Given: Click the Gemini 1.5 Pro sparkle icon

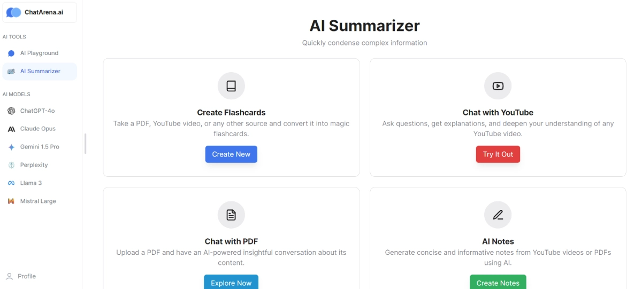Looking at the screenshot, I should click(x=11, y=147).
